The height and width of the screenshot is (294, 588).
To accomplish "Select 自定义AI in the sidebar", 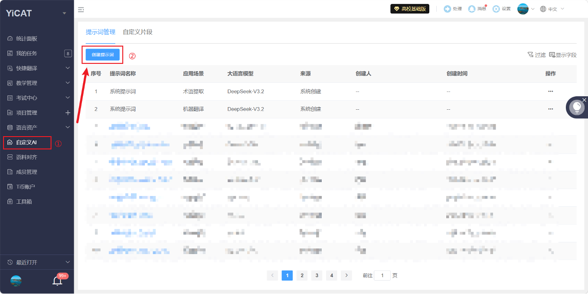I will point(27,142).
